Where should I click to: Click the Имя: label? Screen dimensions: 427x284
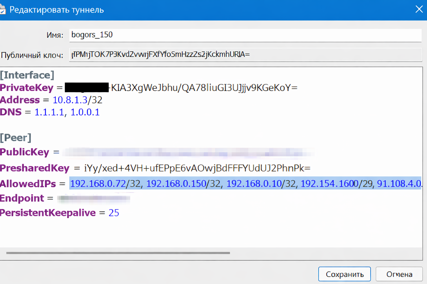(x=55, y=35)
